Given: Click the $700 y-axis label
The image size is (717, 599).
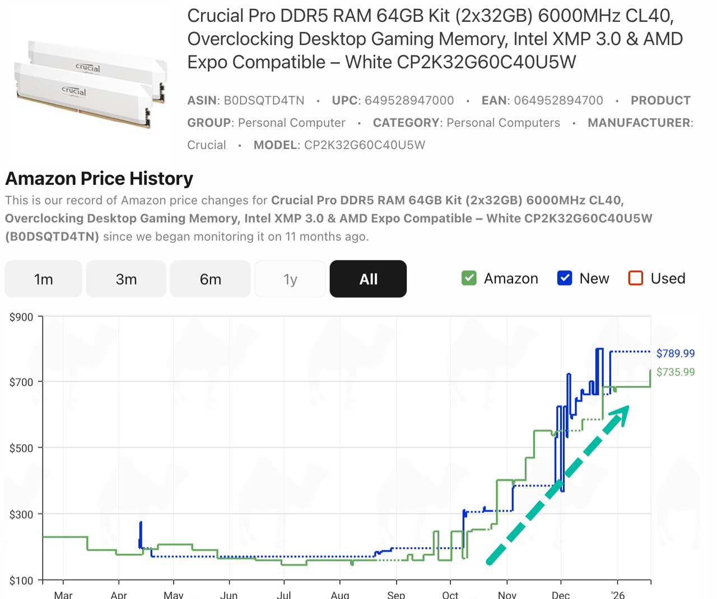Looking at the screenshot, I should 21,383.
